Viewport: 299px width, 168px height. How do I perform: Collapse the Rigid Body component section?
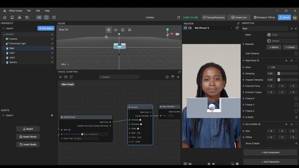243,60
